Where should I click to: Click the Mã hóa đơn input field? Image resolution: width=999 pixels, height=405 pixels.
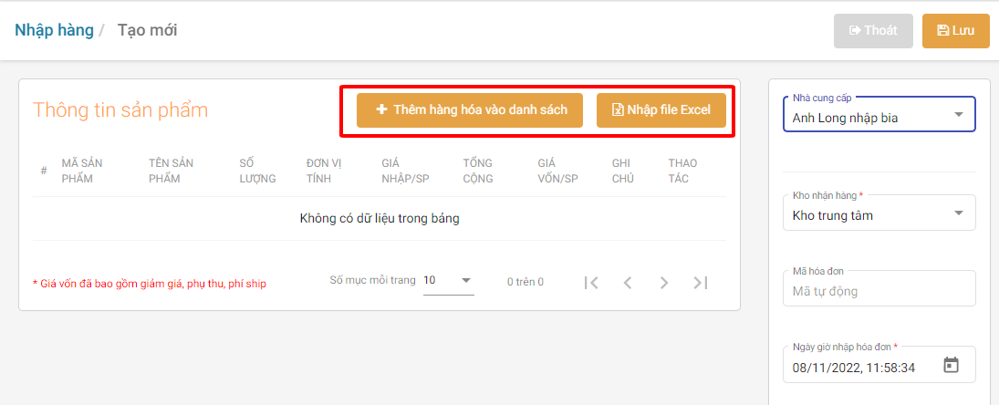coord(879,291)
